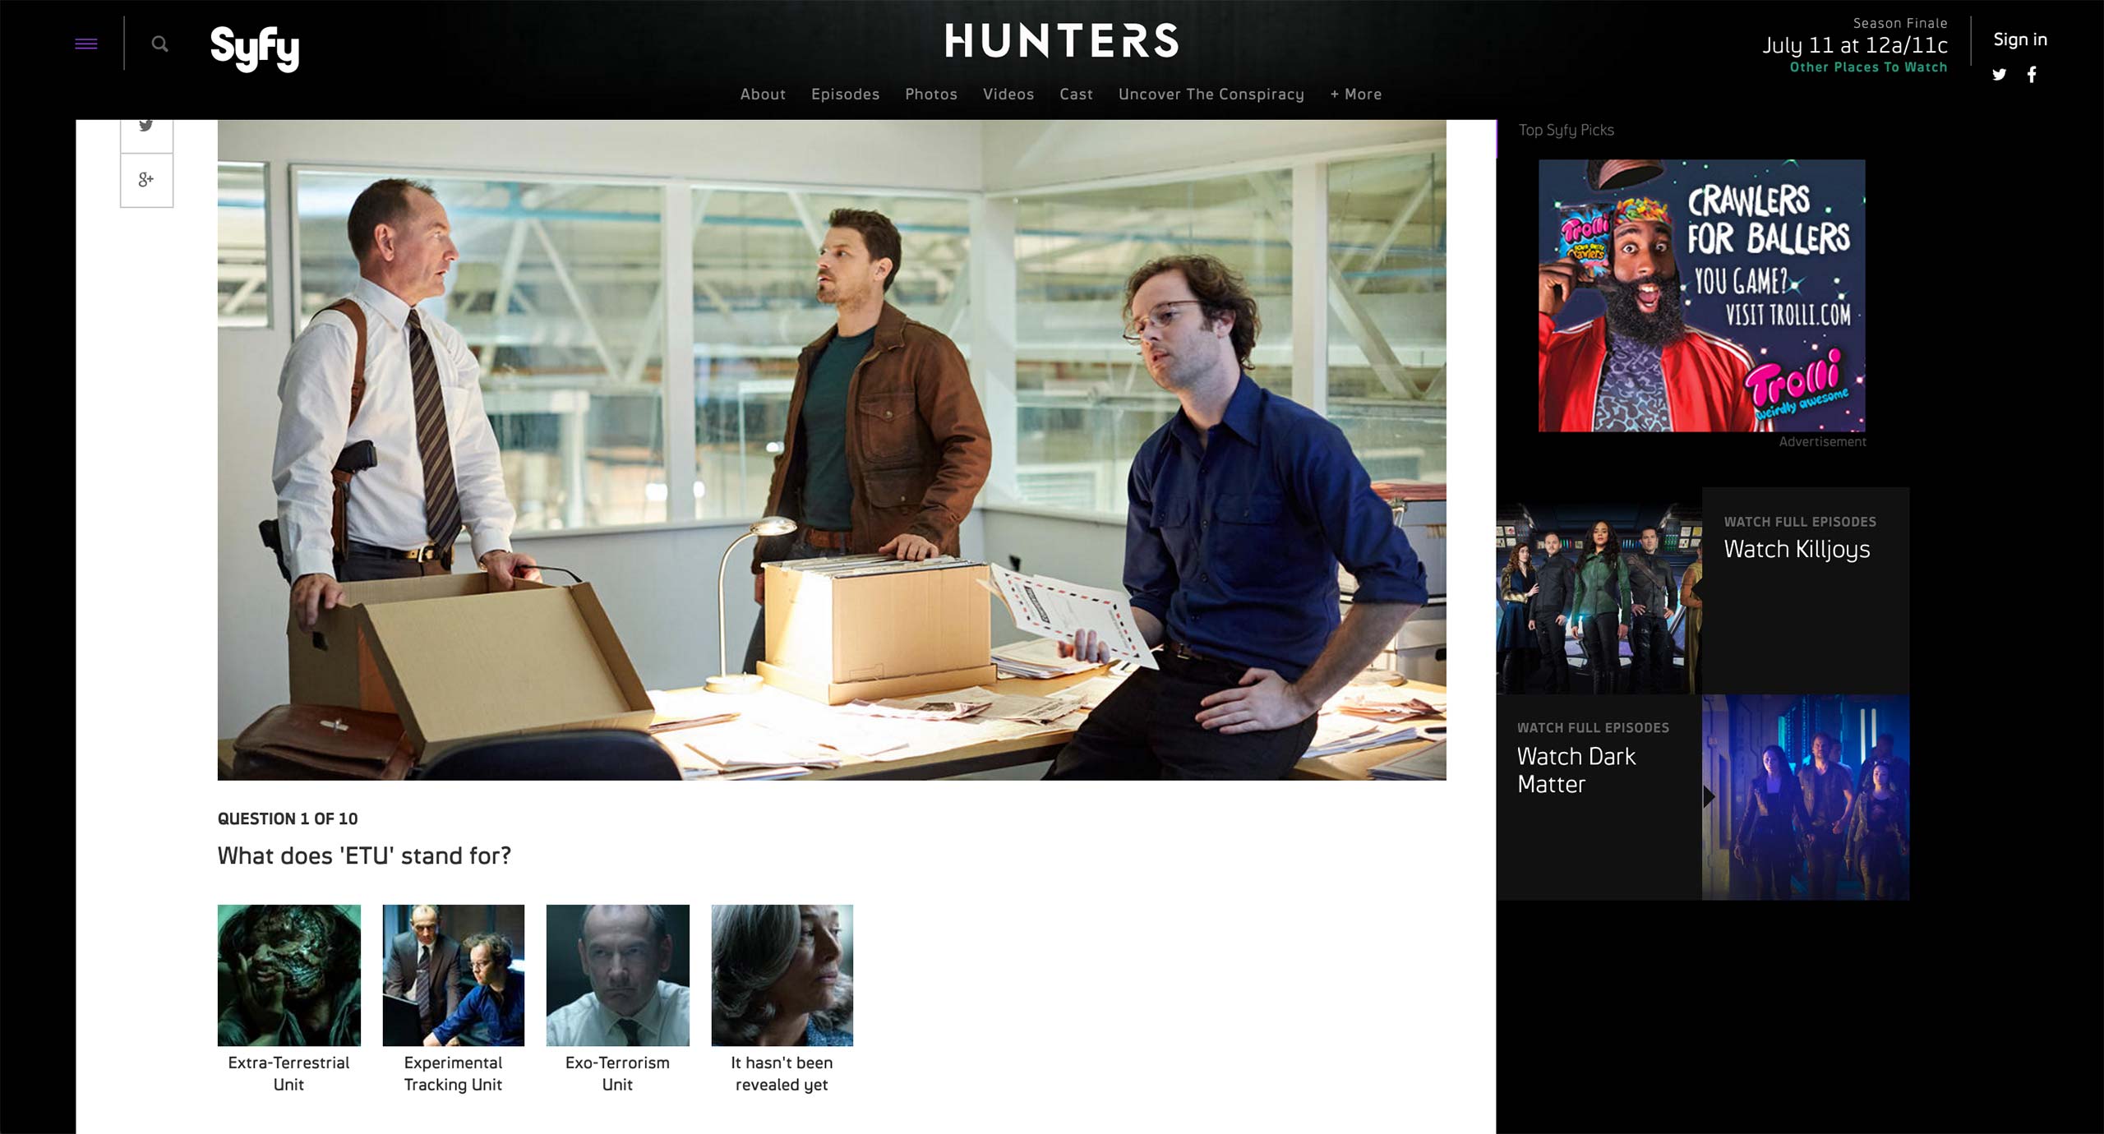Open the Episodes nav item
This screenshot has width=2104, height=1134.
click(845, 94)
